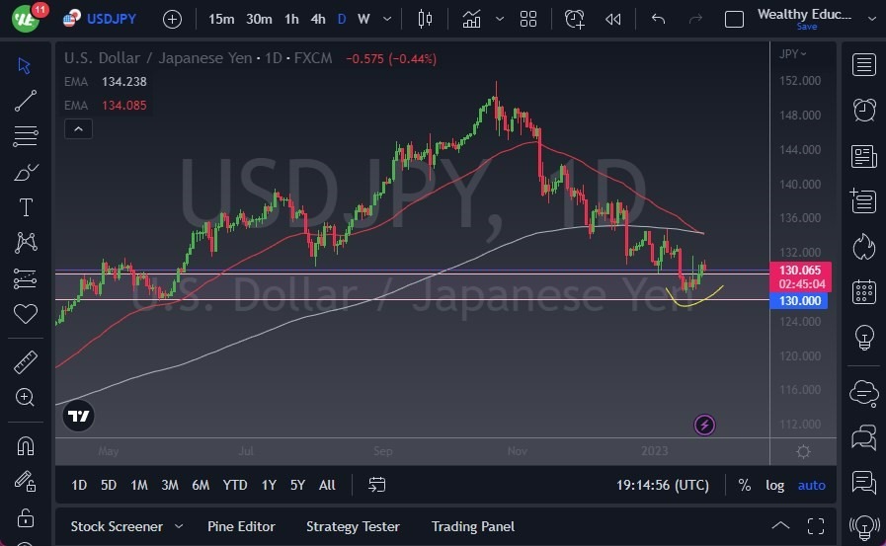Set date range to YTD

point(235,485)
